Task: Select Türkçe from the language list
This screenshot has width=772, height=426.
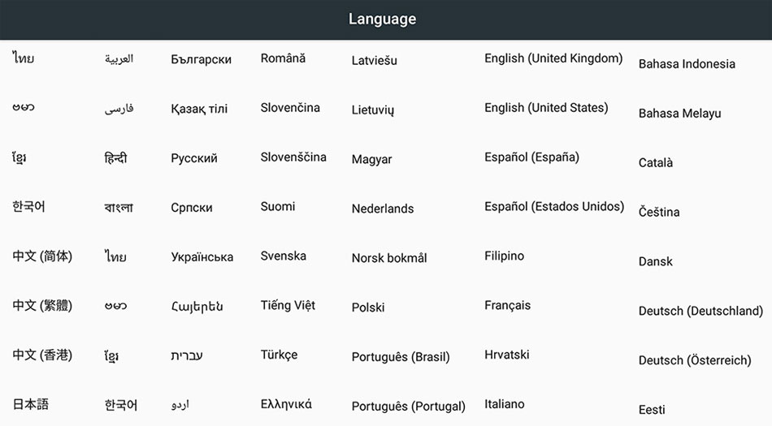Action: 279,355
